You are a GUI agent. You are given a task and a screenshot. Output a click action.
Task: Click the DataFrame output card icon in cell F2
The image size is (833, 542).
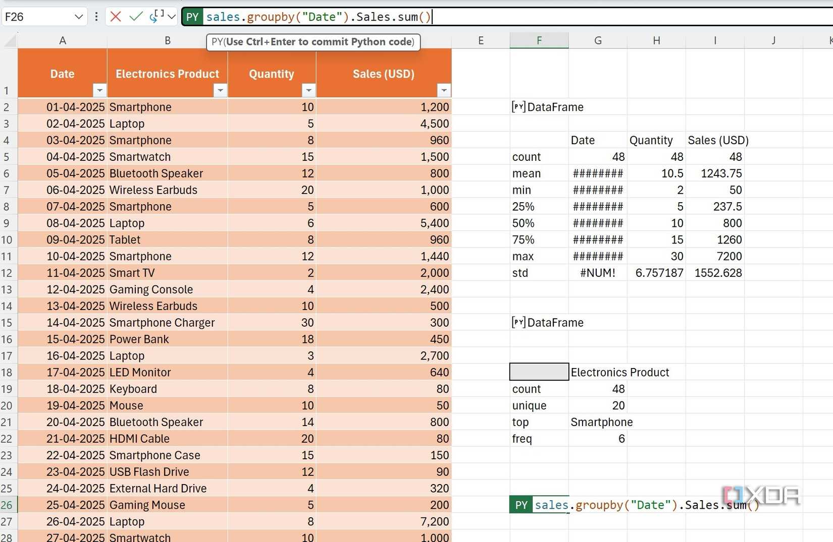coord(518,107)
